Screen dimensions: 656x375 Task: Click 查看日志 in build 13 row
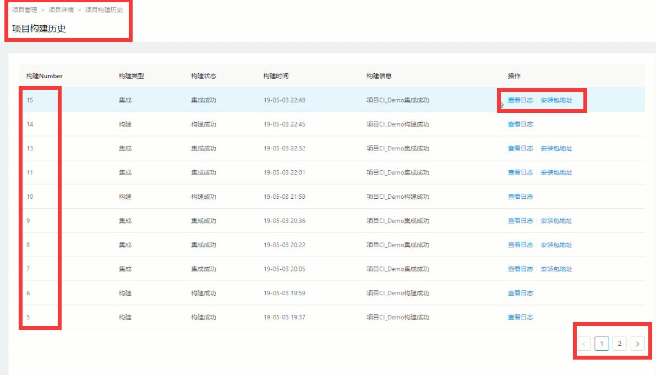pyautogui.click(x=521, y=148)
